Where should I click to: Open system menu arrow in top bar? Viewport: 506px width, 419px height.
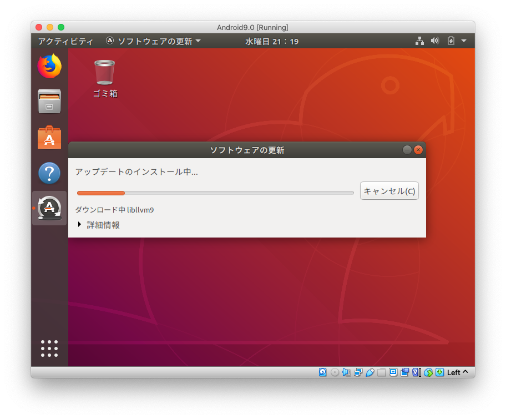[464, 41]
